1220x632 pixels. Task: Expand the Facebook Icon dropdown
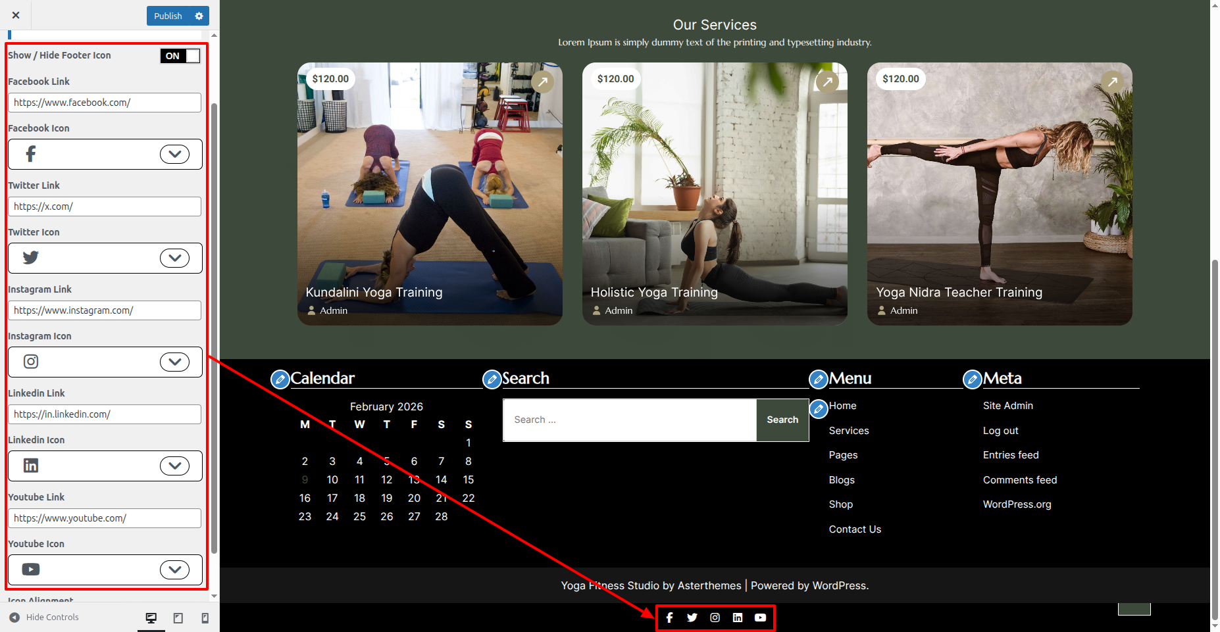tap(174, 154)
